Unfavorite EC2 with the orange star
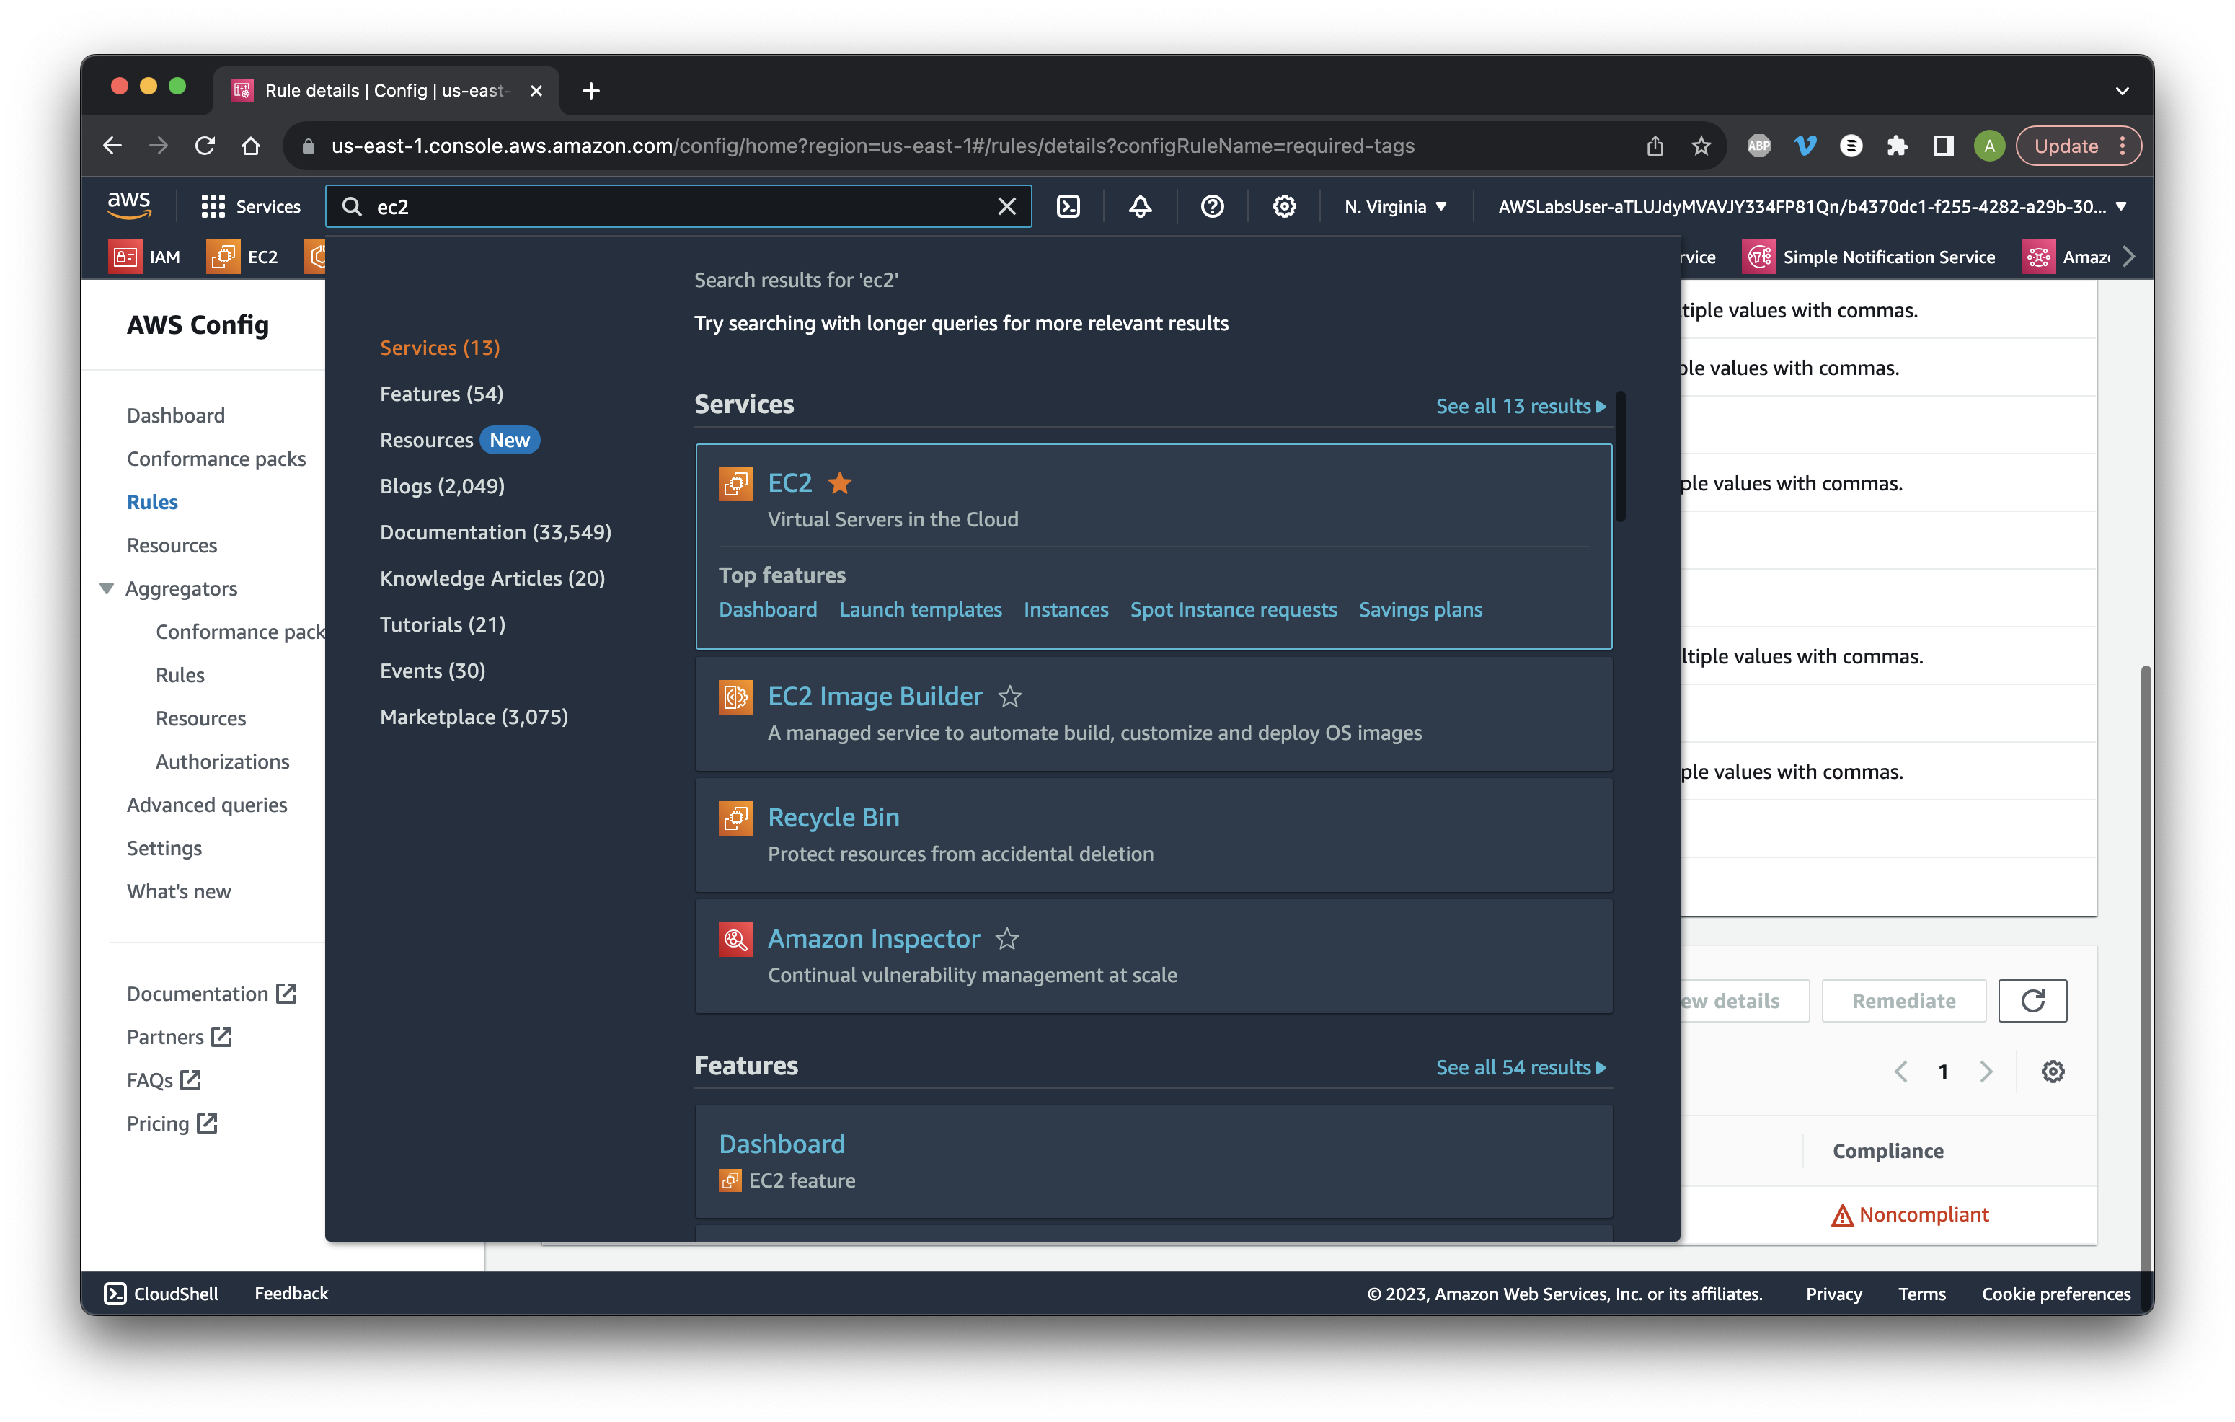The image size is (2235, 1422). point(840,482)
